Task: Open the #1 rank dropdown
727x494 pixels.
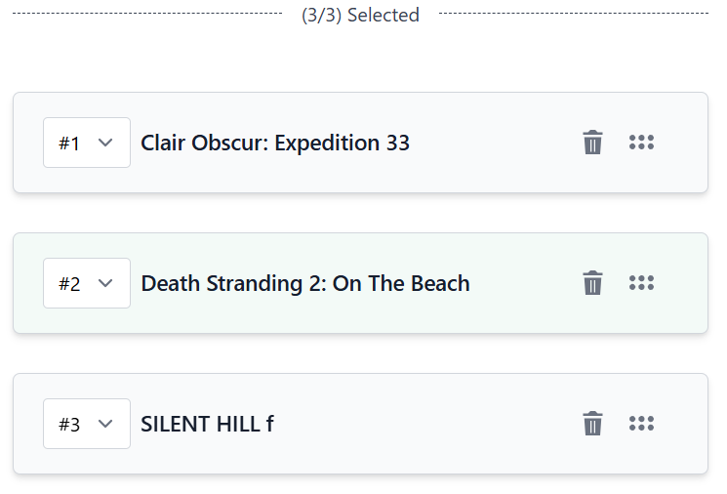Action: click(x=87, y=143)
